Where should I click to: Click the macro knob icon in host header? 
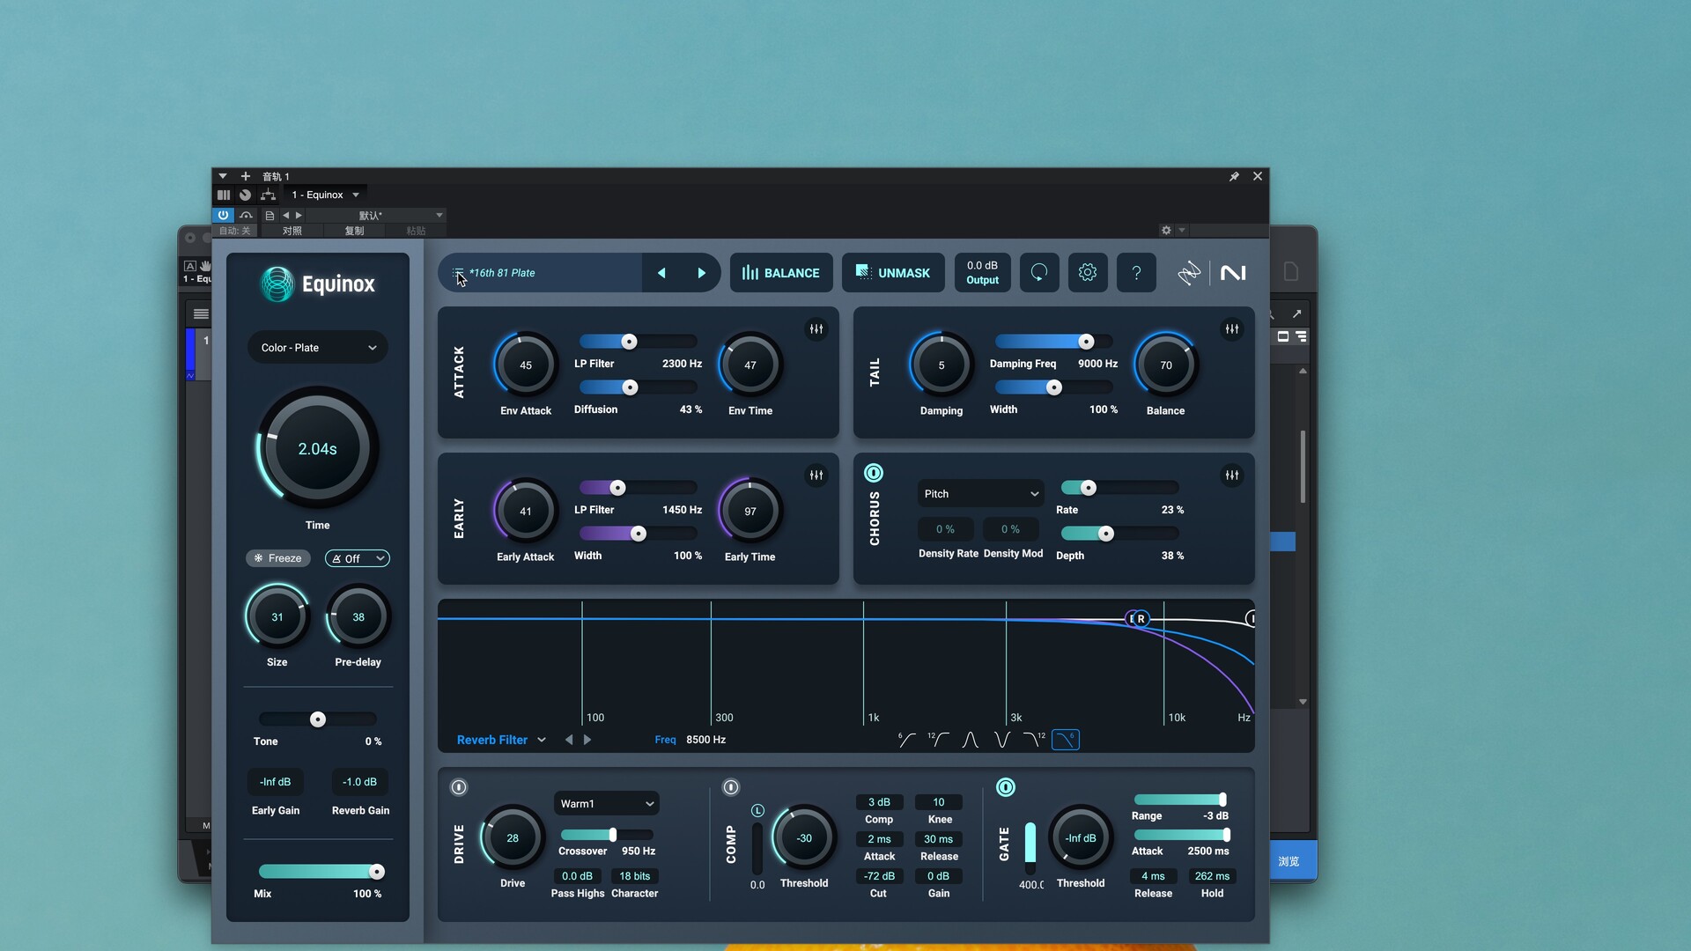(x=246, y=195)
